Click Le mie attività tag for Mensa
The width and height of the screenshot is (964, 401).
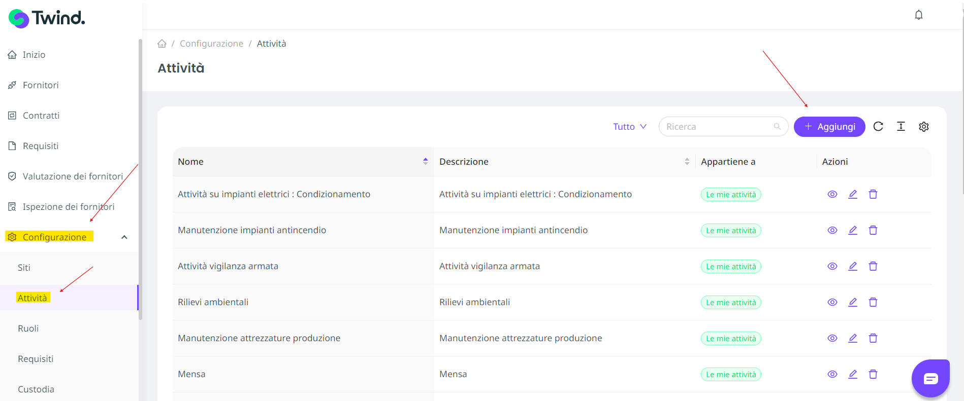[731, 375]
